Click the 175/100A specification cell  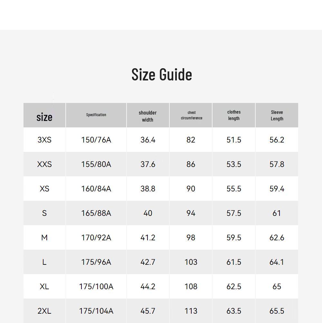click(96, 287)
